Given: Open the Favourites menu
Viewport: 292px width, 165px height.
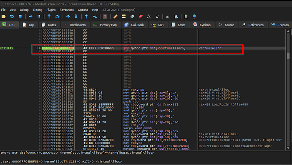Looking at the screenshot, I should click(x=67, y=10).
